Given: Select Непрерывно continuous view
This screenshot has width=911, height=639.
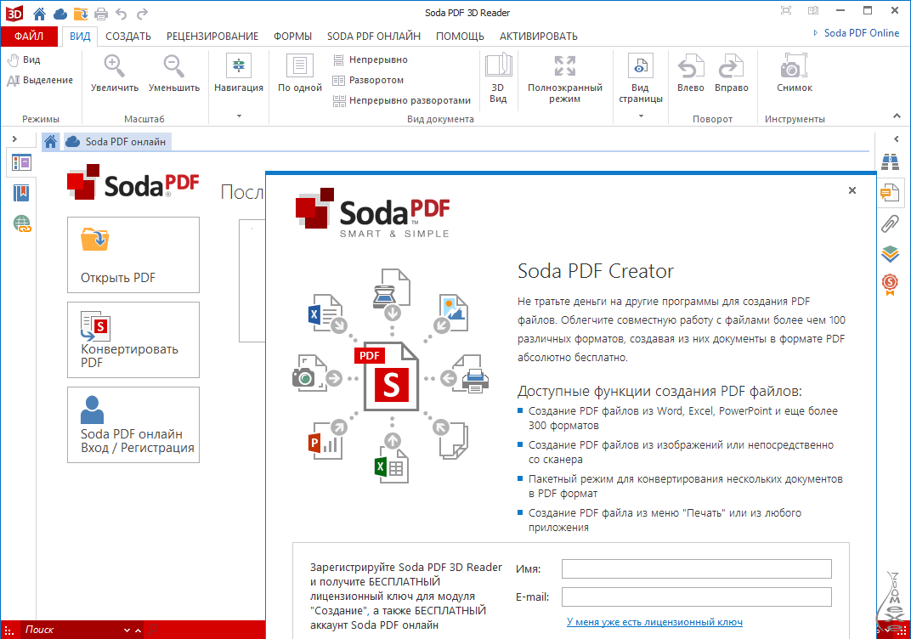Looking at the screenshot, I should [x=371, y=59].
